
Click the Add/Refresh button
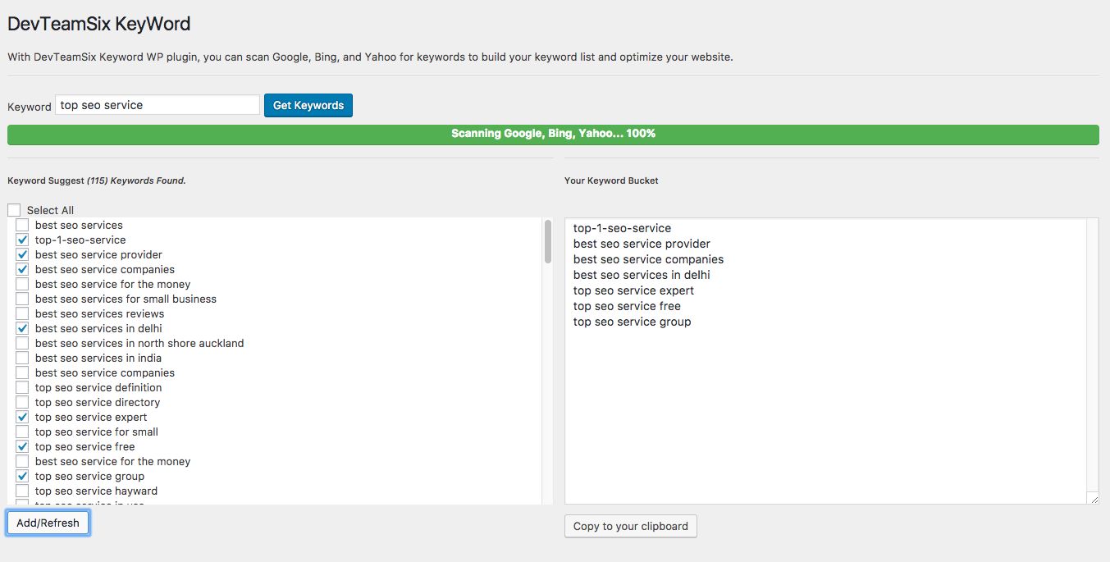(48, 523)
